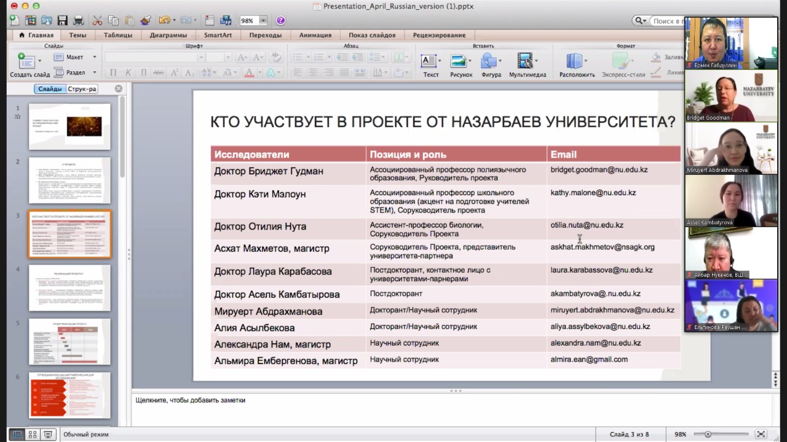
Task: Cut selection with the scissors icon
Action: point(97,20)
